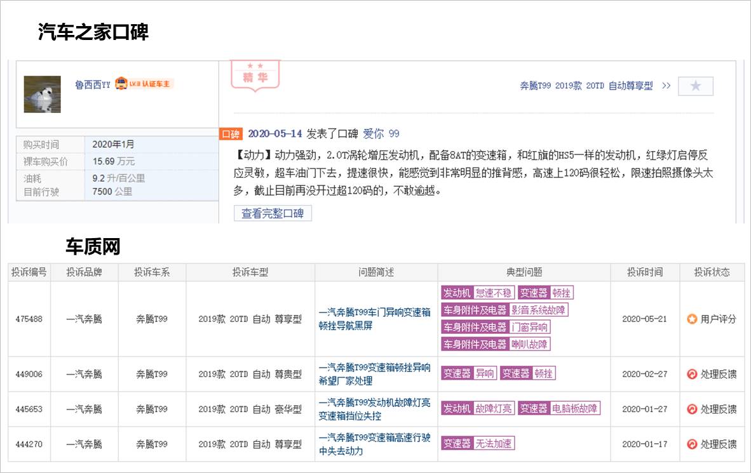The height and width of the screenshot is (473, 751).
Task: Open complaint link 一汽奔腾T99发动机故障灯亮变速箱挡位失控
Action: click(x=374, y=409)
